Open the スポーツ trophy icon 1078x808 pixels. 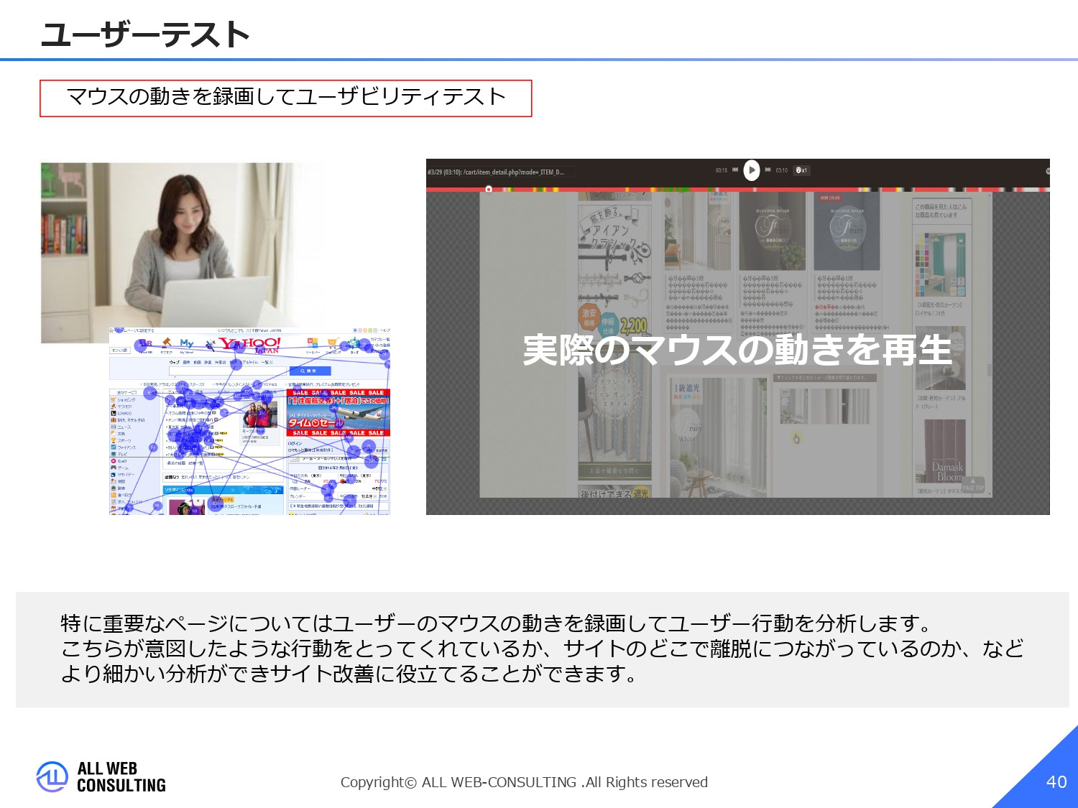tap(113, 440)
